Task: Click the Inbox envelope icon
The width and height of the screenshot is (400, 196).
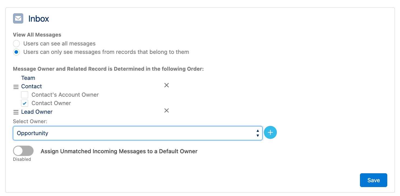Action: [x=18, y=18]
